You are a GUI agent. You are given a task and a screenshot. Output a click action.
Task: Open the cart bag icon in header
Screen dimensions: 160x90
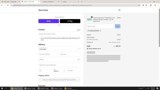click(119, 10)
